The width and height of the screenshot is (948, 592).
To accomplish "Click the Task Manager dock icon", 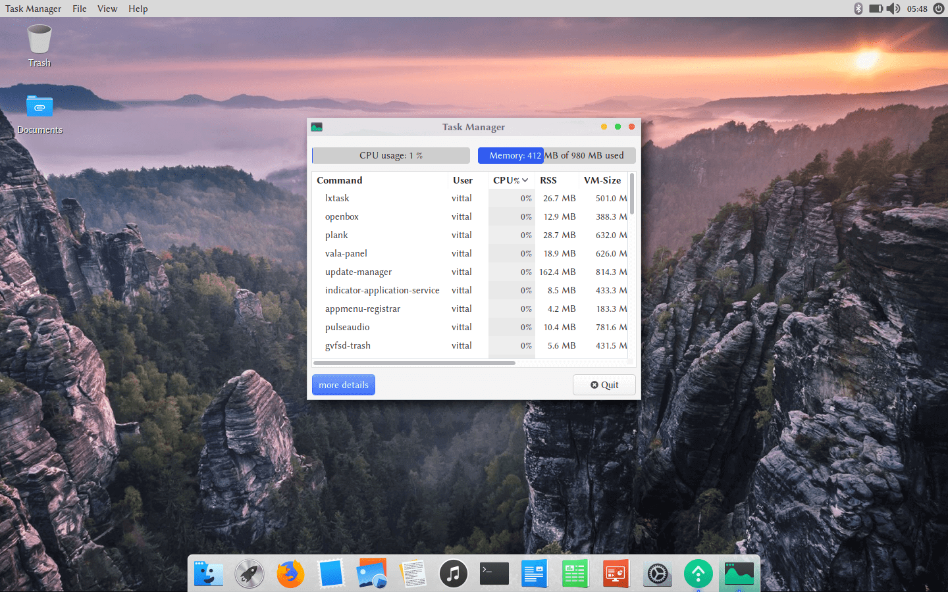I will (x=739, y=574).
